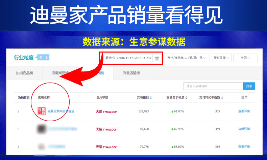This screenshot has height=160, width=267.
Task: Open the 所有终端 device dropdown
Action: pos(221,58)
